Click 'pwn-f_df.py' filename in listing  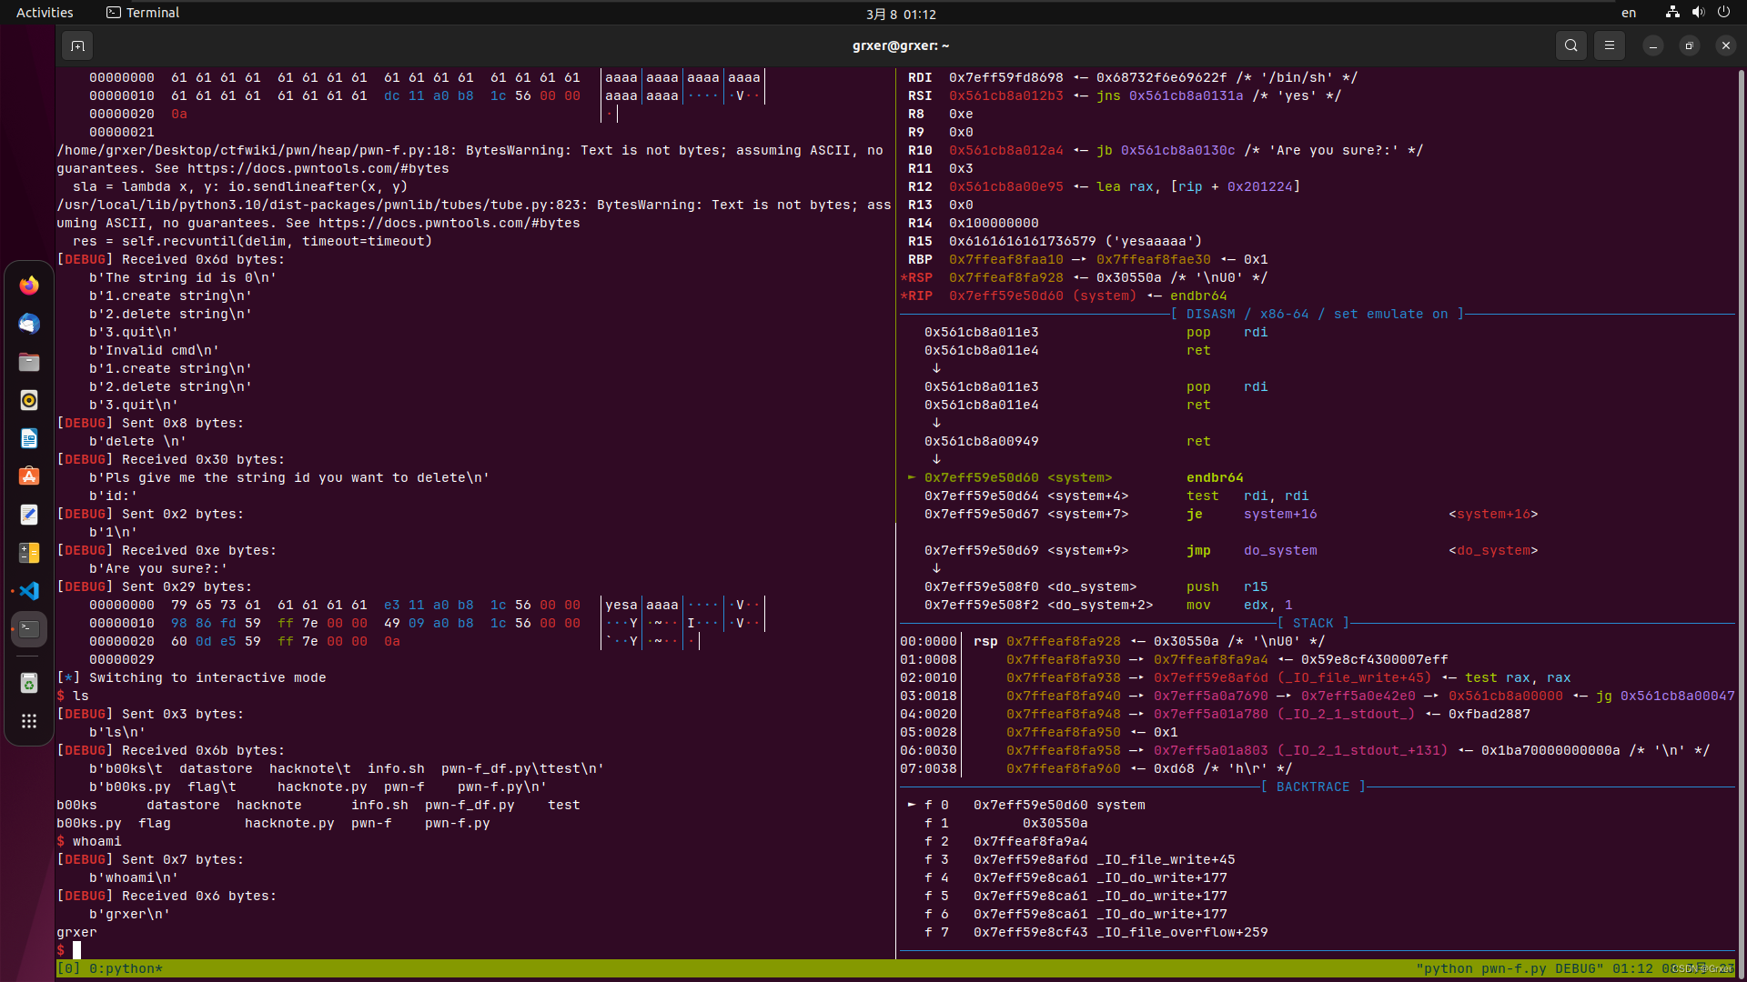click(x=470, y=805)
